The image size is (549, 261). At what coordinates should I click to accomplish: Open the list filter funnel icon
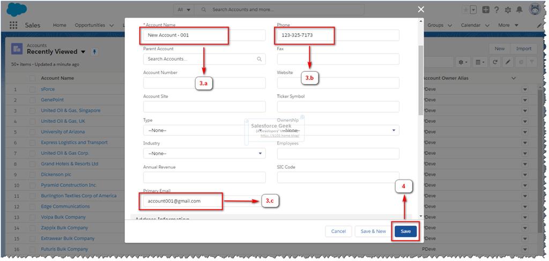pos(531,62)
